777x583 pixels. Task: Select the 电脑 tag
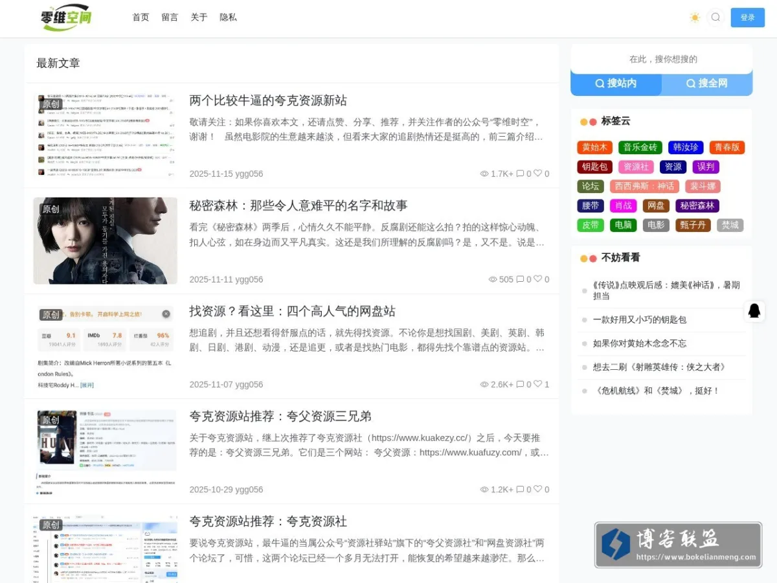pyautogui.click(x=623, y=225)
